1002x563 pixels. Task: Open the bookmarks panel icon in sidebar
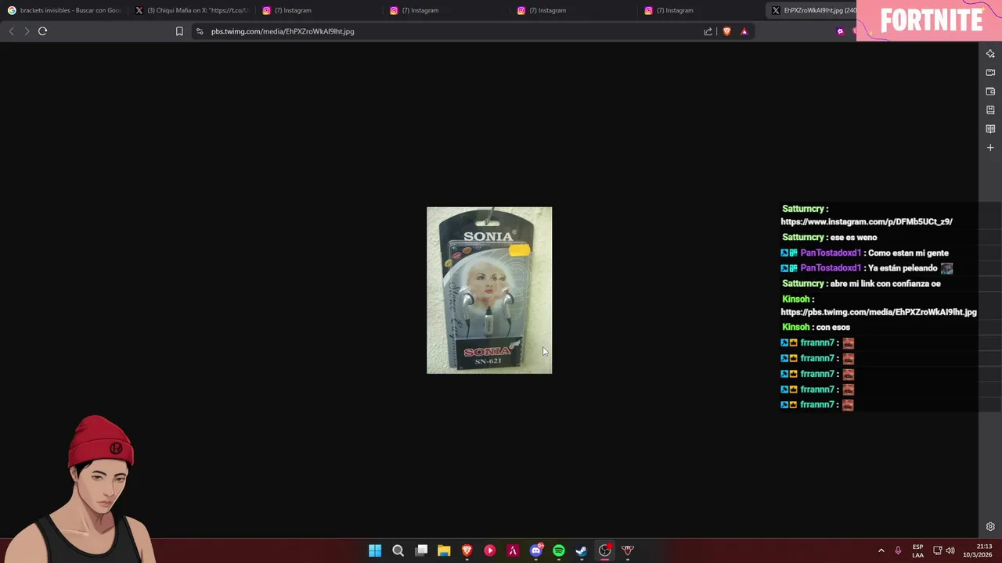(990, 110)
